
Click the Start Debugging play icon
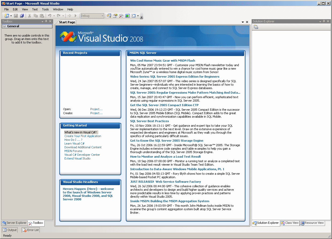[x=76, y=16]
